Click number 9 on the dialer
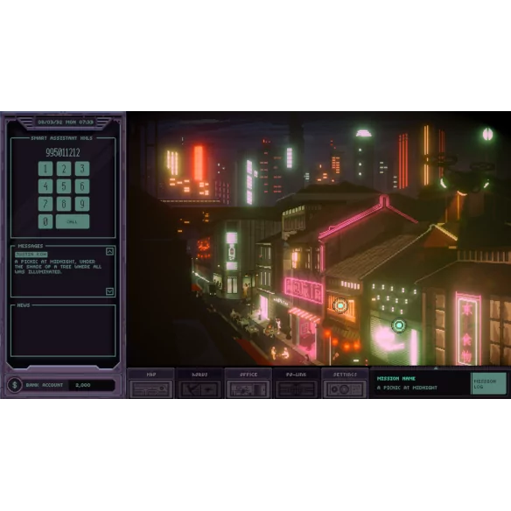The width and height of the screenshot is (511, 511). coord(82,204)
